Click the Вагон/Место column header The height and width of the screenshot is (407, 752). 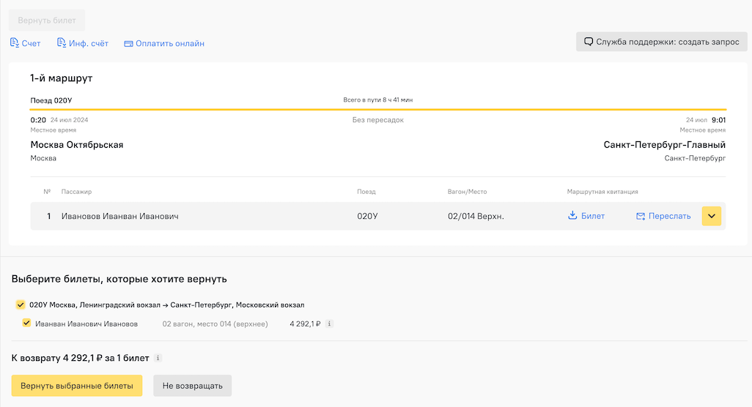click(467, 192)
